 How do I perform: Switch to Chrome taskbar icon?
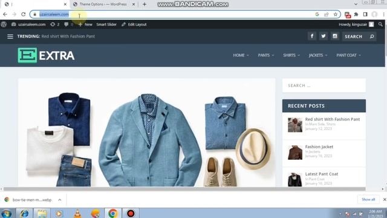(x=113, y=213)
